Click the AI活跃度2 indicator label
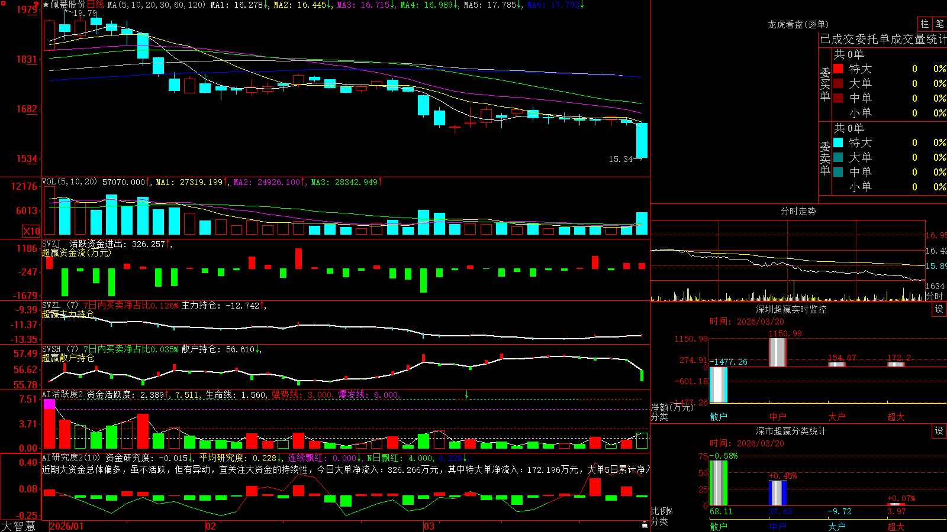947x532 pixels. tap(62, 394)
